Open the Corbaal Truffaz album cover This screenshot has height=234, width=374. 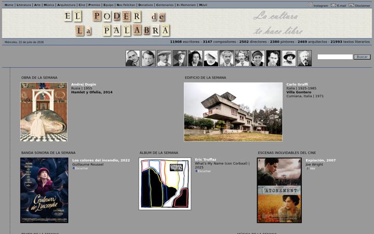[165, 184]
